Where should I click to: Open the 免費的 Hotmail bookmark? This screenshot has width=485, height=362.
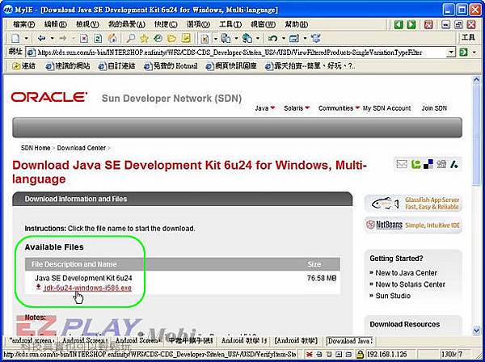tap(171, 65)
